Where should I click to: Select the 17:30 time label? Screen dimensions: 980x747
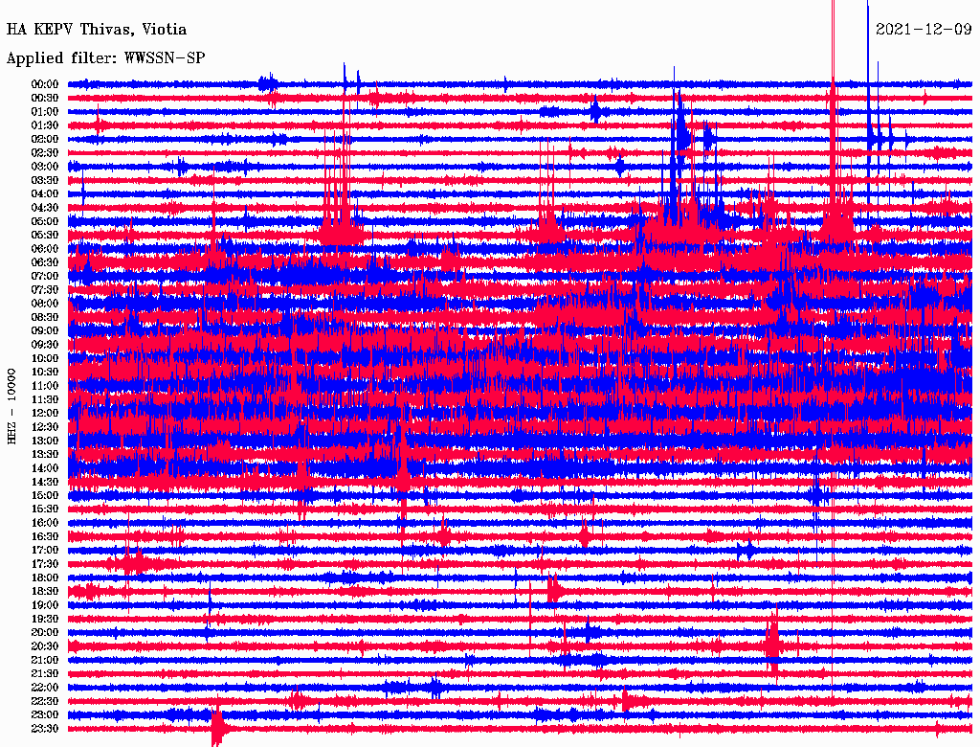point(45,564)
